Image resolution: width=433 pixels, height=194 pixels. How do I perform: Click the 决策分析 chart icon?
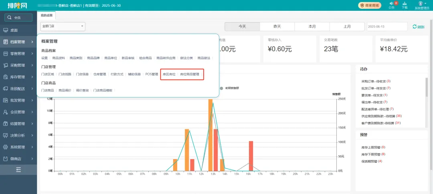[6, 135]
